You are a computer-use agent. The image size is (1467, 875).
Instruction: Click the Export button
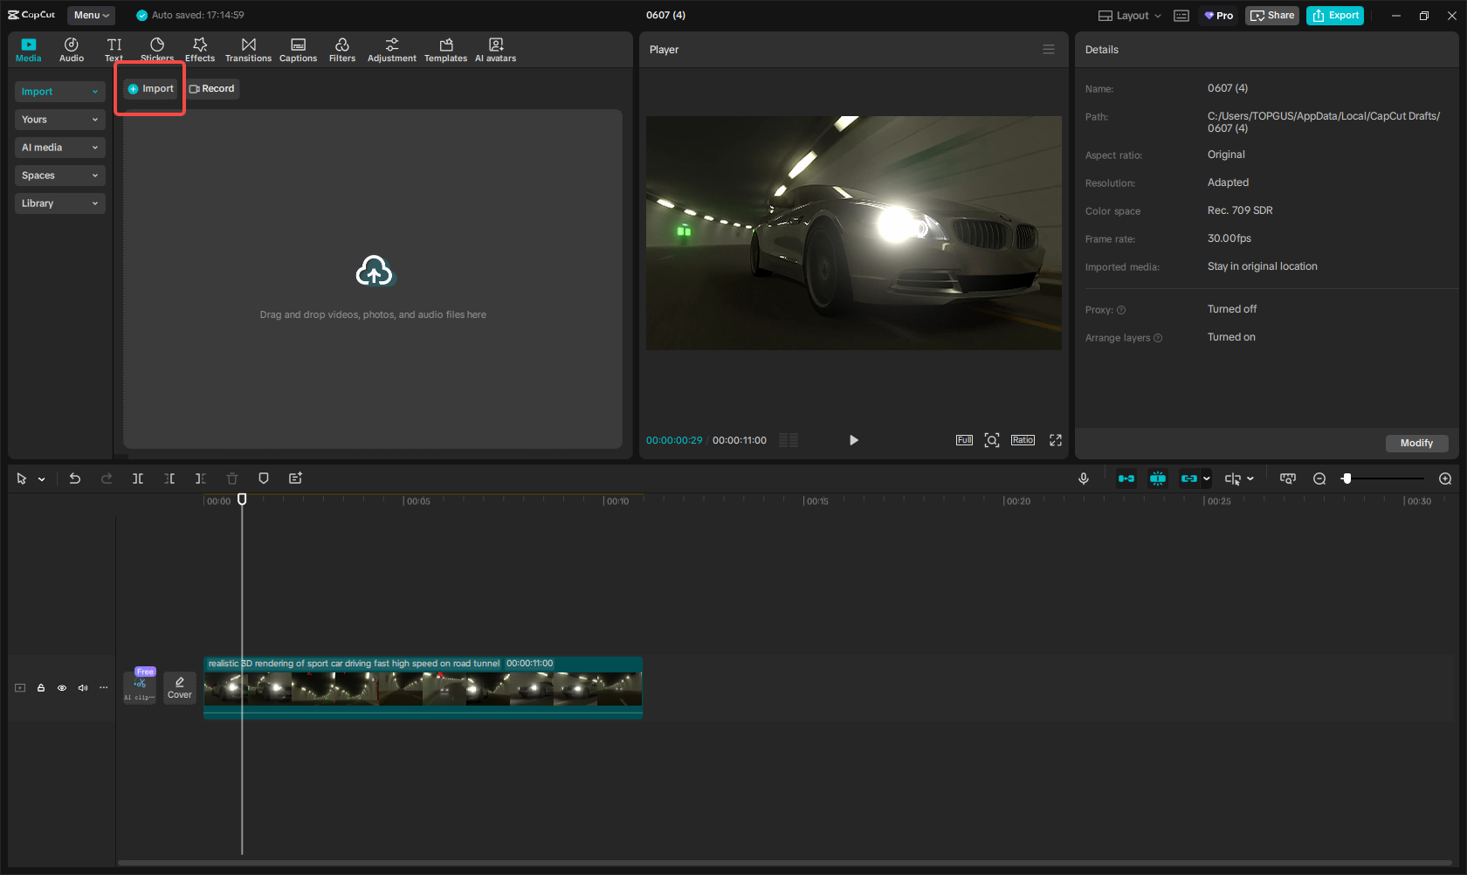1334,15
